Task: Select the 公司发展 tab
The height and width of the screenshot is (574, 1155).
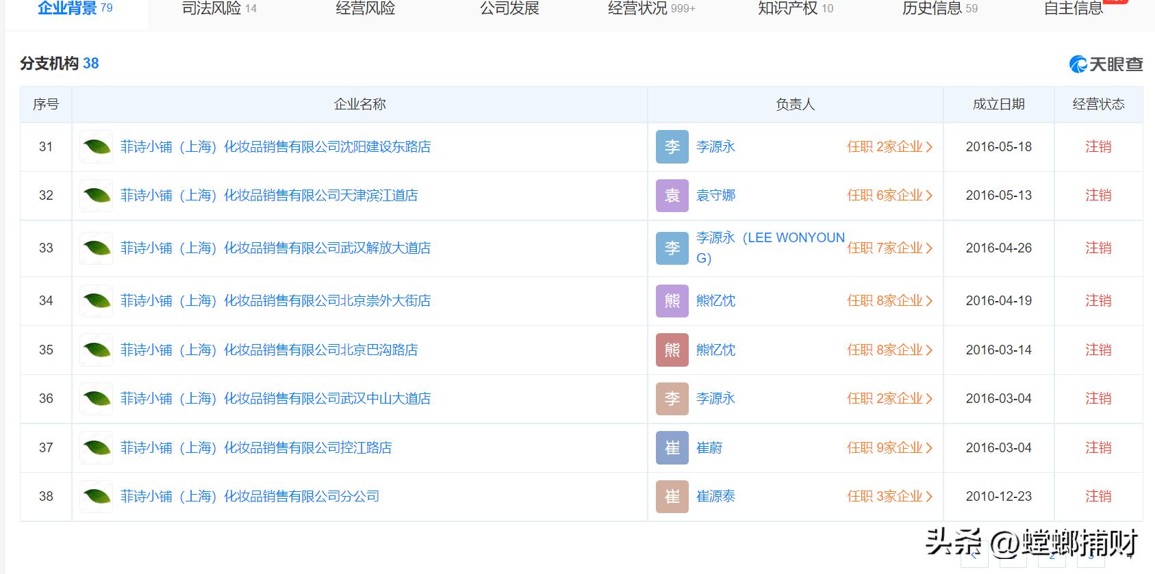Action: tap(509, 8)
